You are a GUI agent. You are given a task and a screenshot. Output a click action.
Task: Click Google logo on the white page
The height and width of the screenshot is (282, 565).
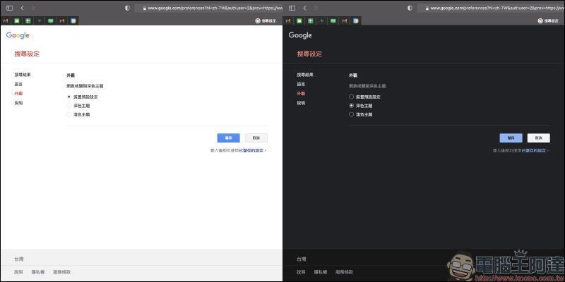pyautogui.click(x=18, y=35)
